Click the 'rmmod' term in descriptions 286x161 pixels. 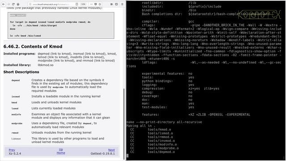point(15,133)
